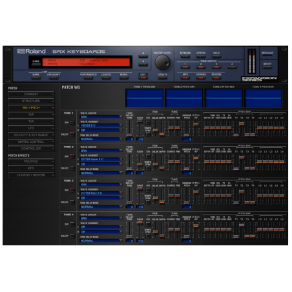Open the MFX effects page
This screenshot has height=292, width=292.
click(31, 168)
